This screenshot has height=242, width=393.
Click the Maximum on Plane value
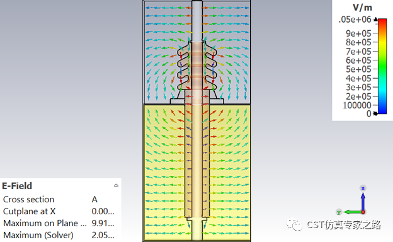coord(103,223)
